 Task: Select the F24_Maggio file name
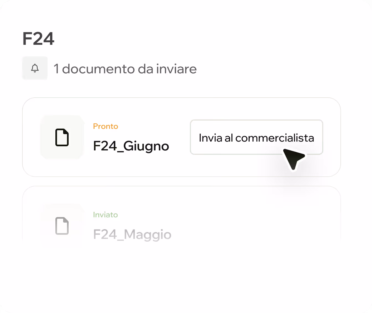click(132, 234)
